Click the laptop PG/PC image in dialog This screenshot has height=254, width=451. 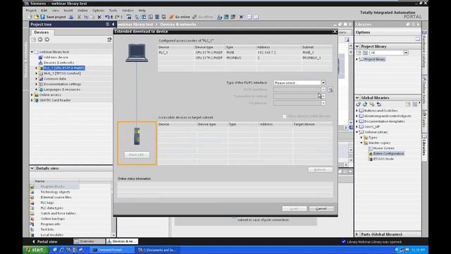(137, 53)
